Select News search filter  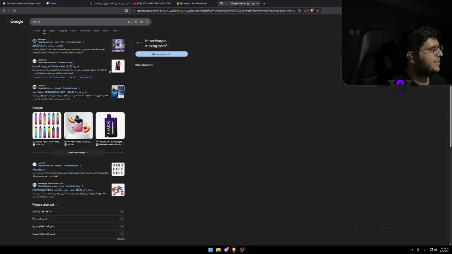tap(96, 31)
